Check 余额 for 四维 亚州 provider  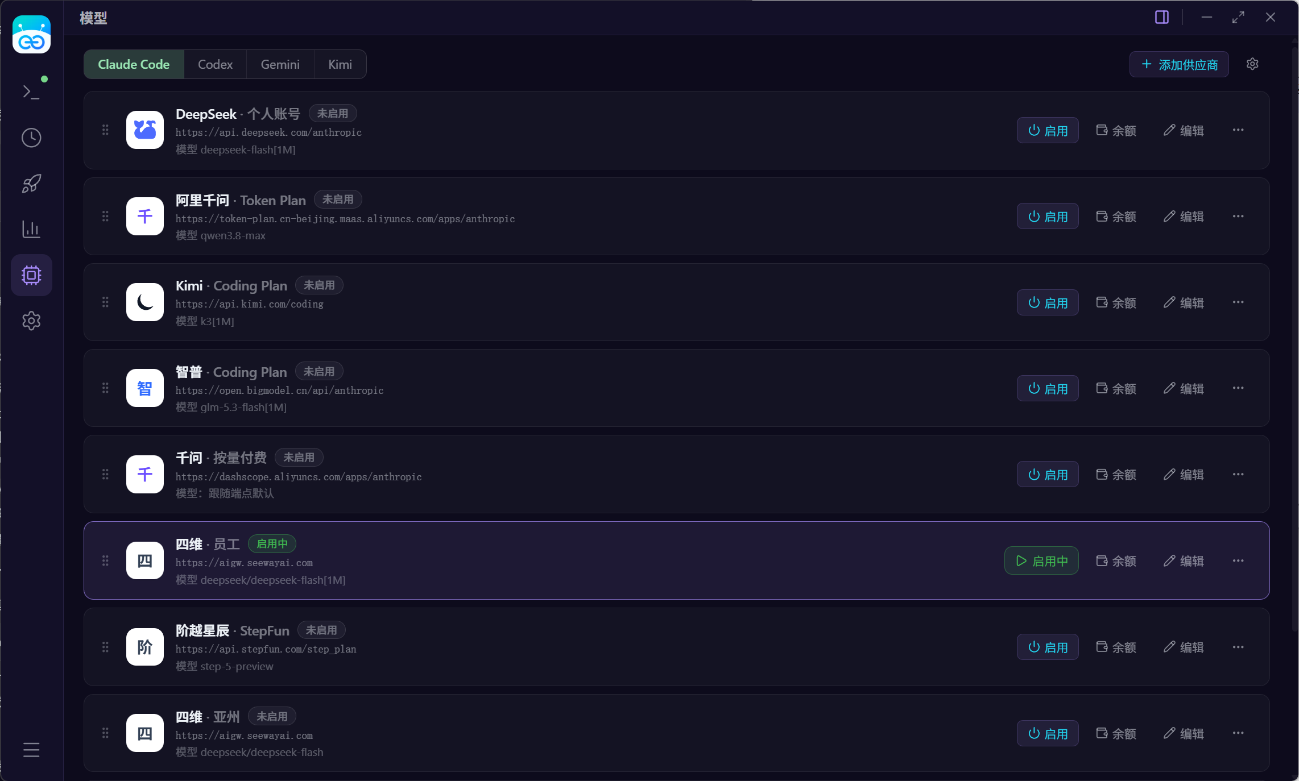pos(1116,733)
